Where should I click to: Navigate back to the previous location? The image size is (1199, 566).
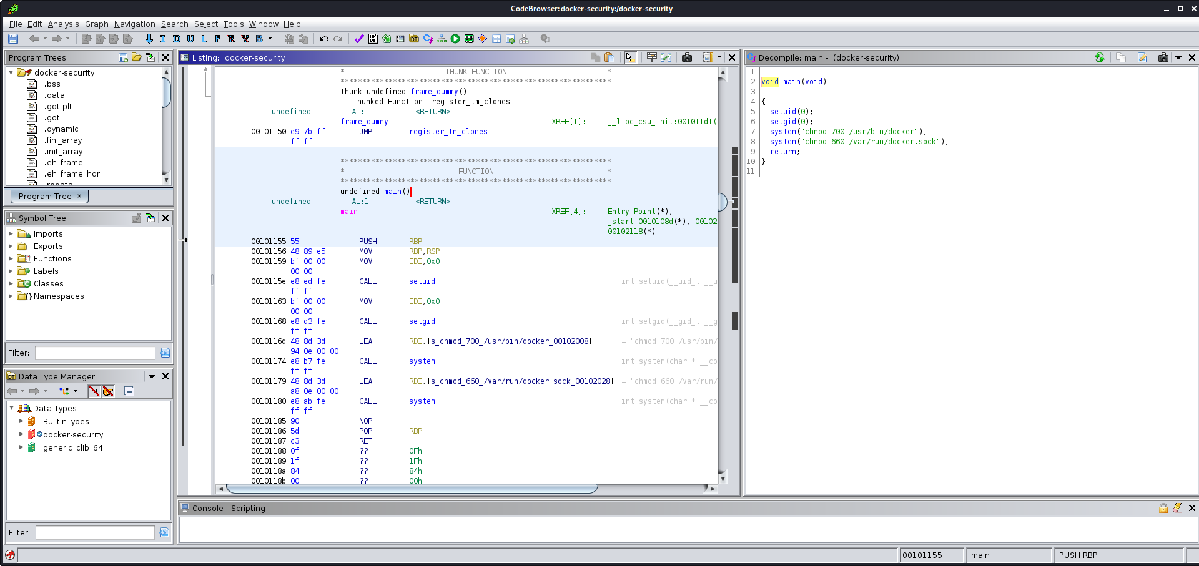[x=35, y=39]
